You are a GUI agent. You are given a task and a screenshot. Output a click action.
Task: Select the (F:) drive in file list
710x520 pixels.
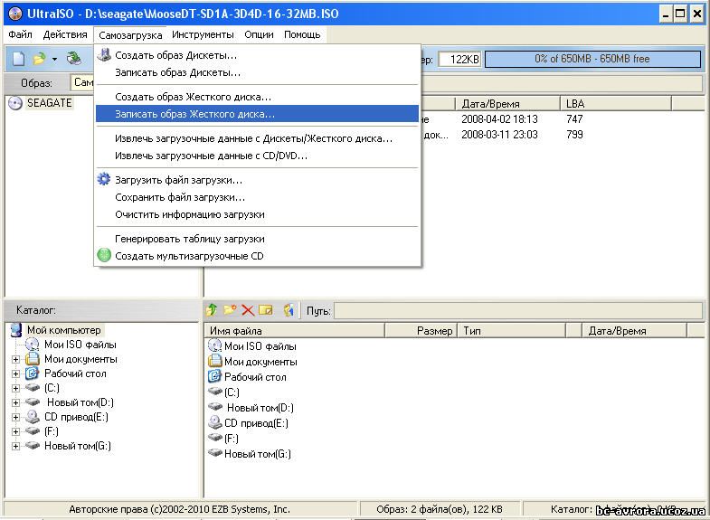(x=232, y=438)
